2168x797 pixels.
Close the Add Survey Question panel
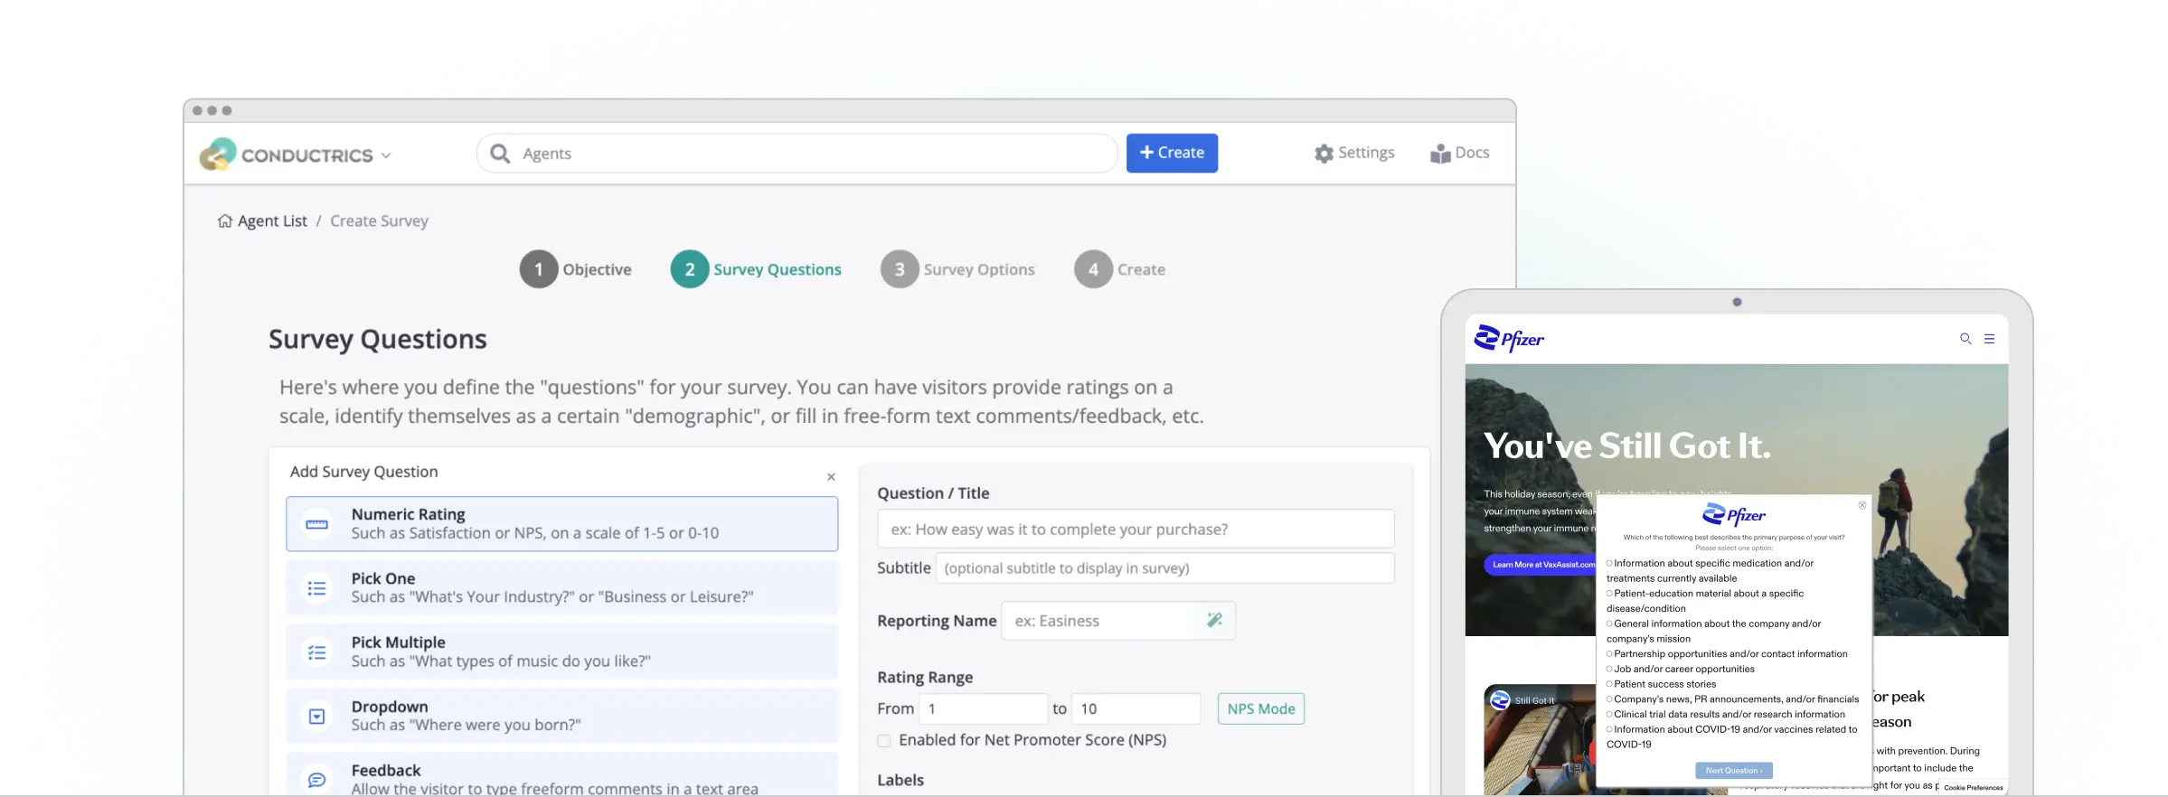[x=831, y=477]
